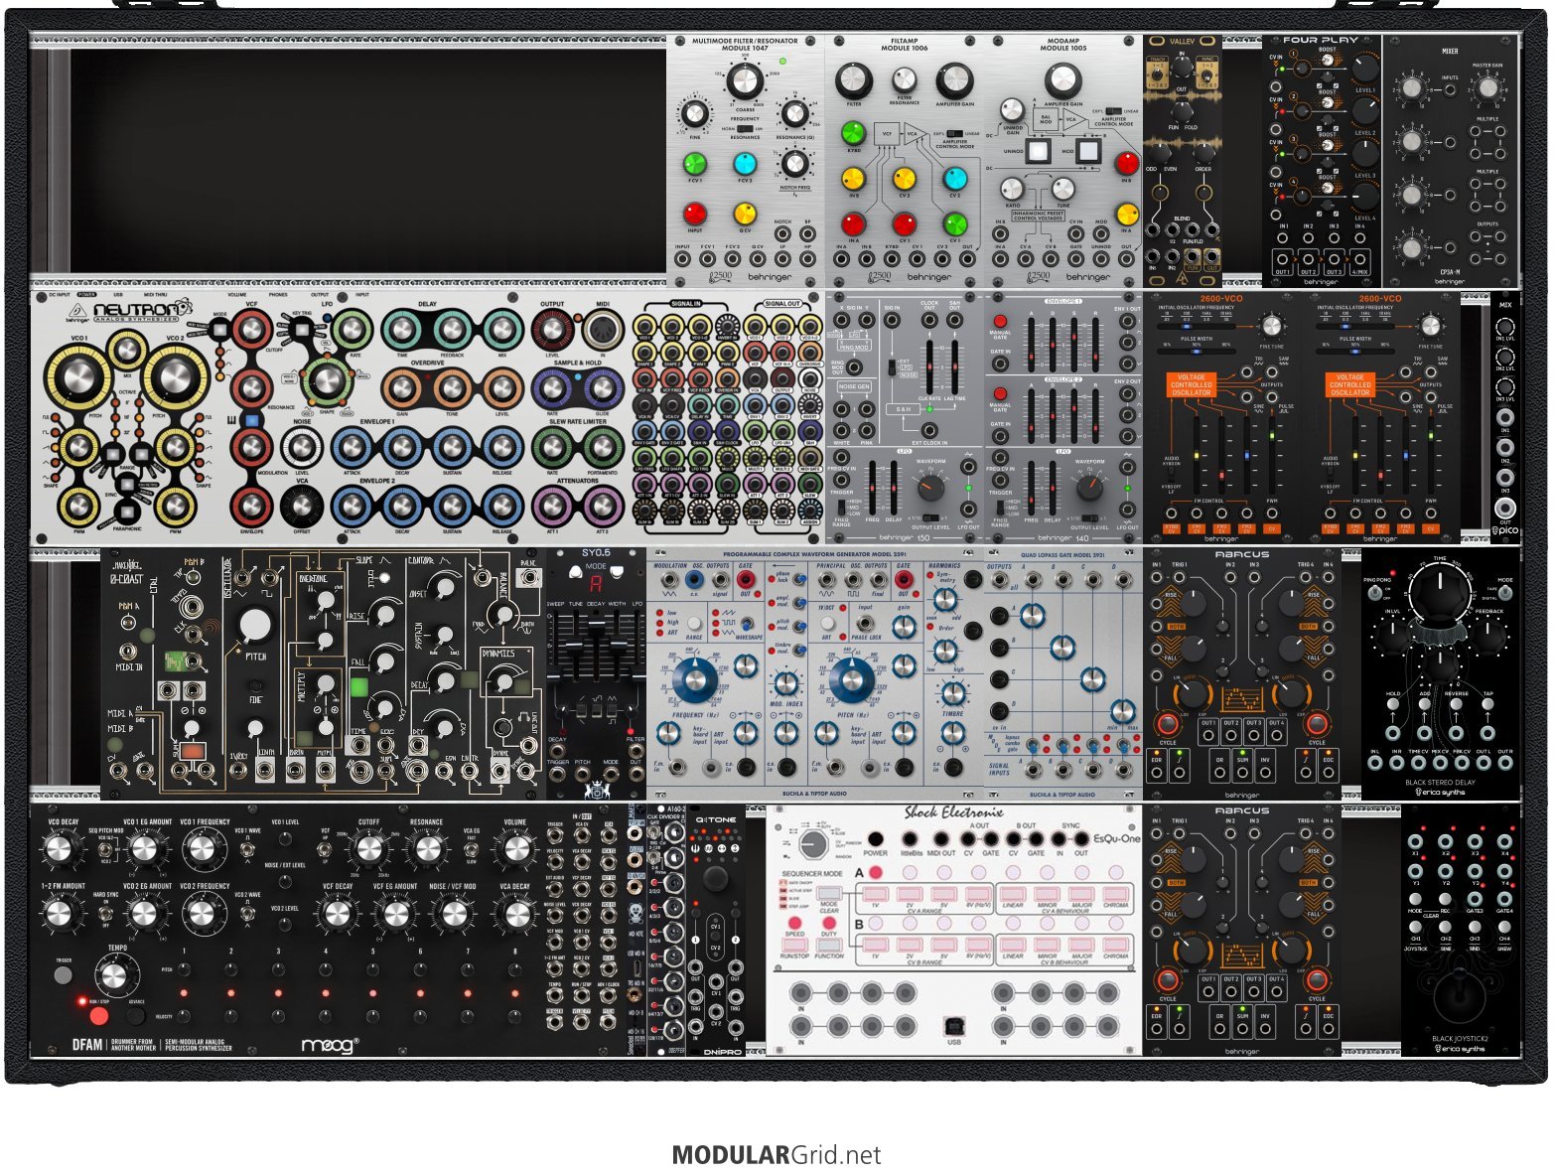Click the Noise Level knob on Neutron
The width and height of the screenshot is (1555, 1176).
pos(302,448)
